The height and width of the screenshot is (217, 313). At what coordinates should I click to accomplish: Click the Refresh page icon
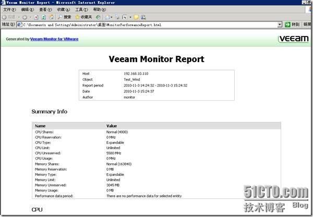[44, 17]
